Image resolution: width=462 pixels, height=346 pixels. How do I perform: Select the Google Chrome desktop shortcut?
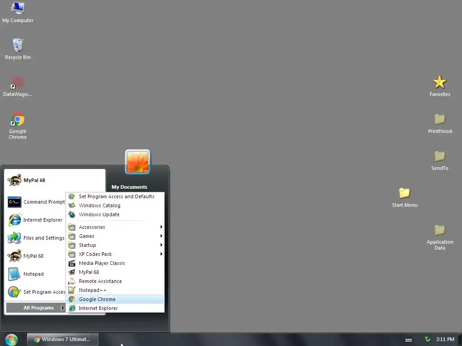18,126
